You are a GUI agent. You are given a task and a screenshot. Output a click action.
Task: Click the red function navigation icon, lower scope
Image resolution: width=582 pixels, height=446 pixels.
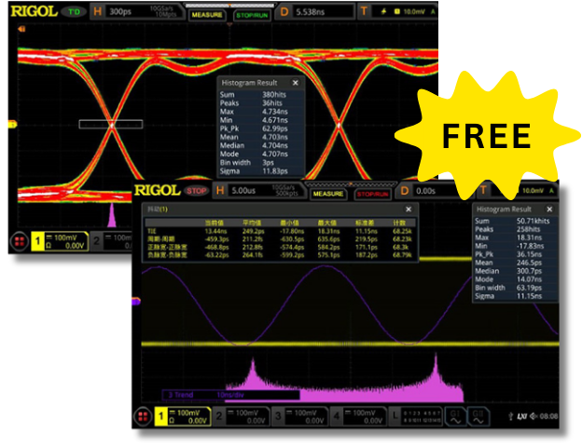[x=144, y=415]
